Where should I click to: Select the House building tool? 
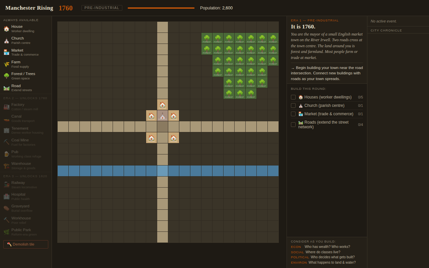click(x=26, y=29)
